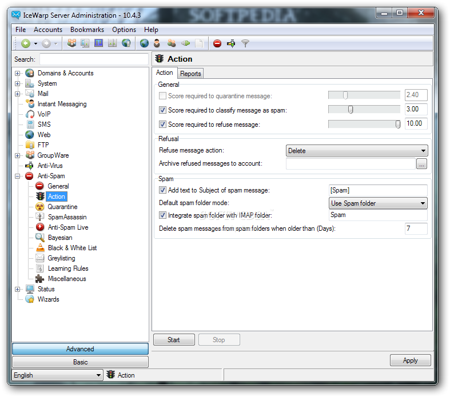This screenshot has width=450, height=397.
Task: Click the Apply button
Action: (x=411, y=360)
